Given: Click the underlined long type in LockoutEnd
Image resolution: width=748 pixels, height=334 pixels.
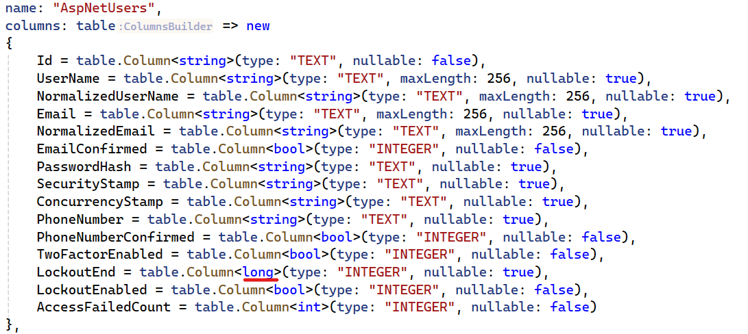Looking at the screenshot, I should point(258,272).
